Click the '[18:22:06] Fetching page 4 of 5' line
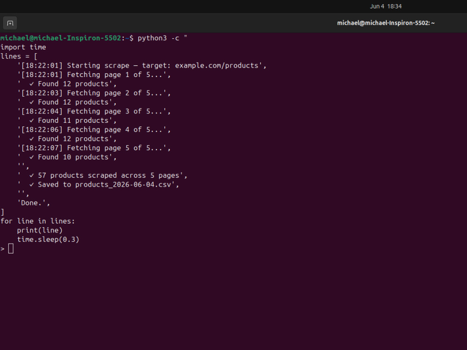Viewport: 467px width, 350px height. click(94, 130)
